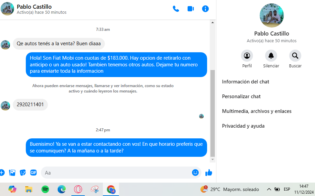
Task: Click the large profile picture in side panel
Action: pyautogui.click(x=272, y=15)
